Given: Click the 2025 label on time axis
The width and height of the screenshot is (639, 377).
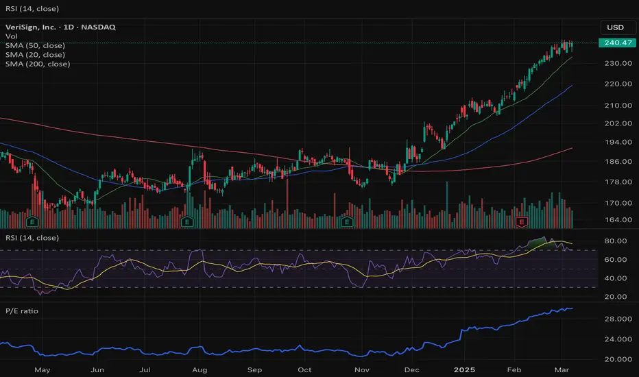Looking at the screenshot, I should pyautogui.click(x=465, y=370).
